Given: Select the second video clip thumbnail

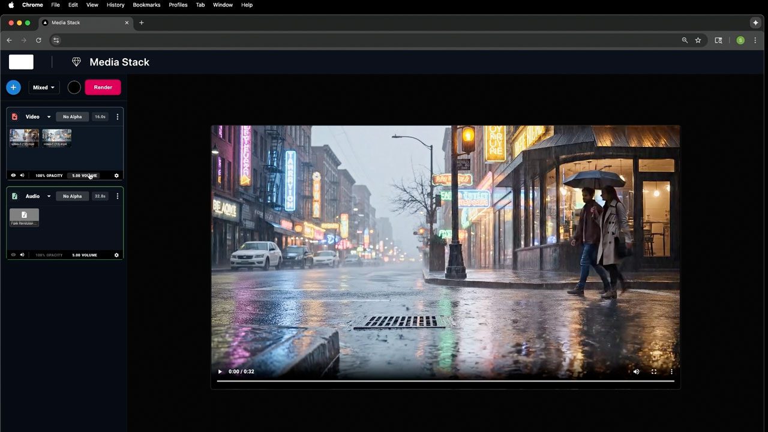Looking at the screenshot, I should click(56, 137).
